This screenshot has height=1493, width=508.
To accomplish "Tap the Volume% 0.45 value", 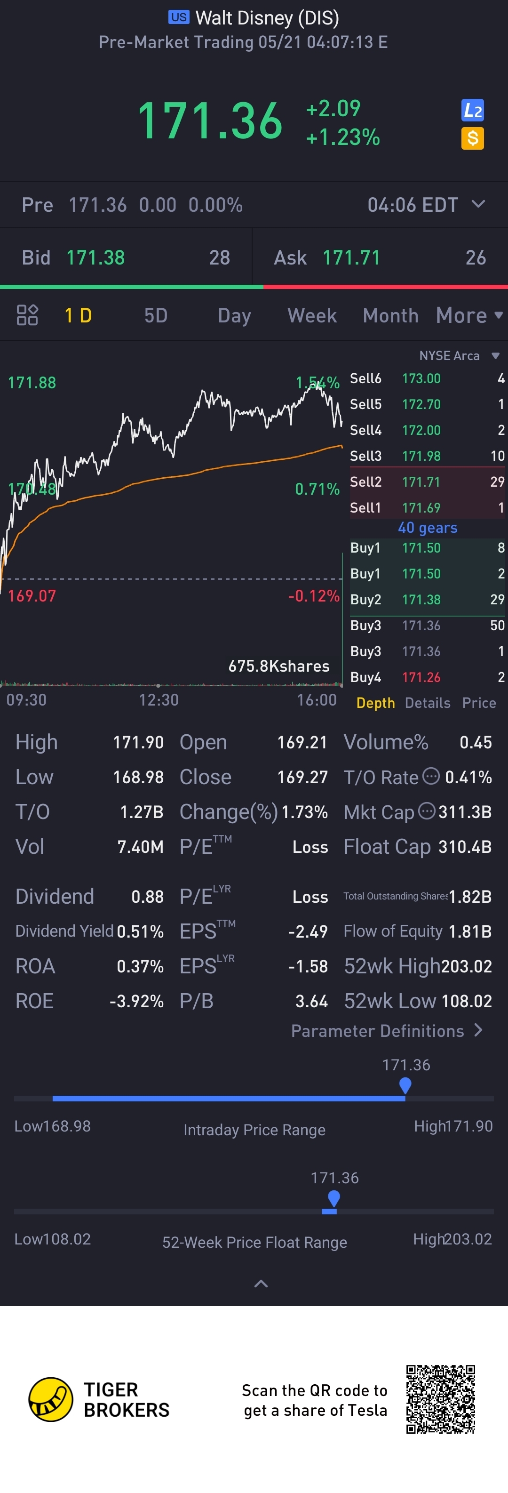I will pos(476,742).
